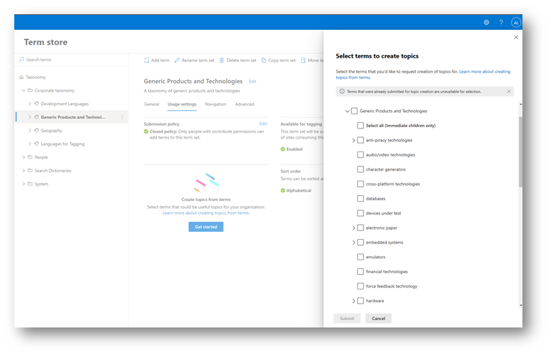Viewport: 551px width, 356px height.
Task: Click the Cancel button
Action: pyautogui.click(x=378, y=319)
